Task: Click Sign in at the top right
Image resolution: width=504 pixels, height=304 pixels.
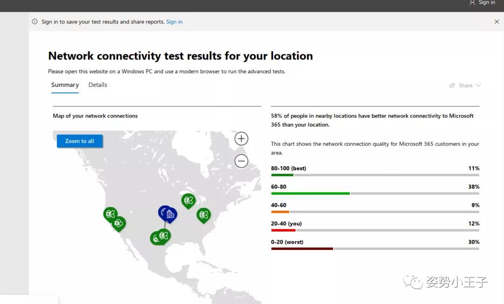Action: pos(487,3)
